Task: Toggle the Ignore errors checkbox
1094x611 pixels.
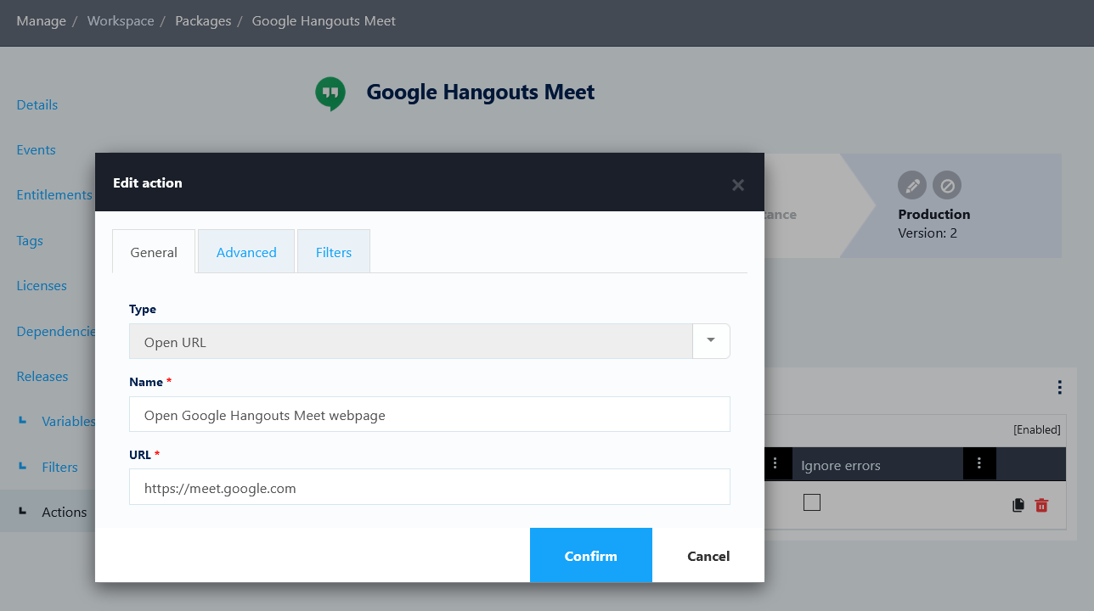Action: click(812, 502)
